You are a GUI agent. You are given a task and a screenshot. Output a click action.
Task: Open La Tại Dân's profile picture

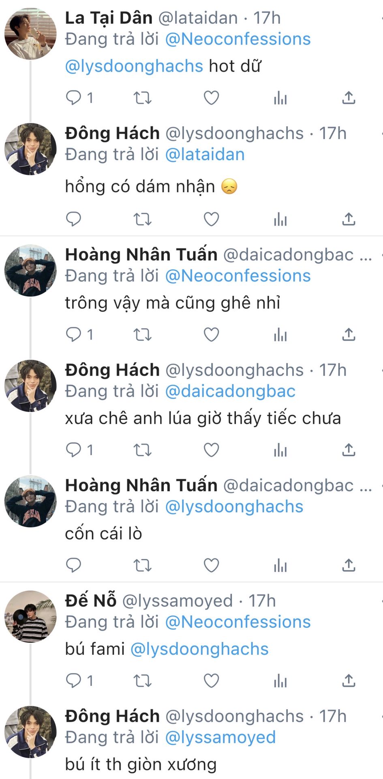[30, 34]
